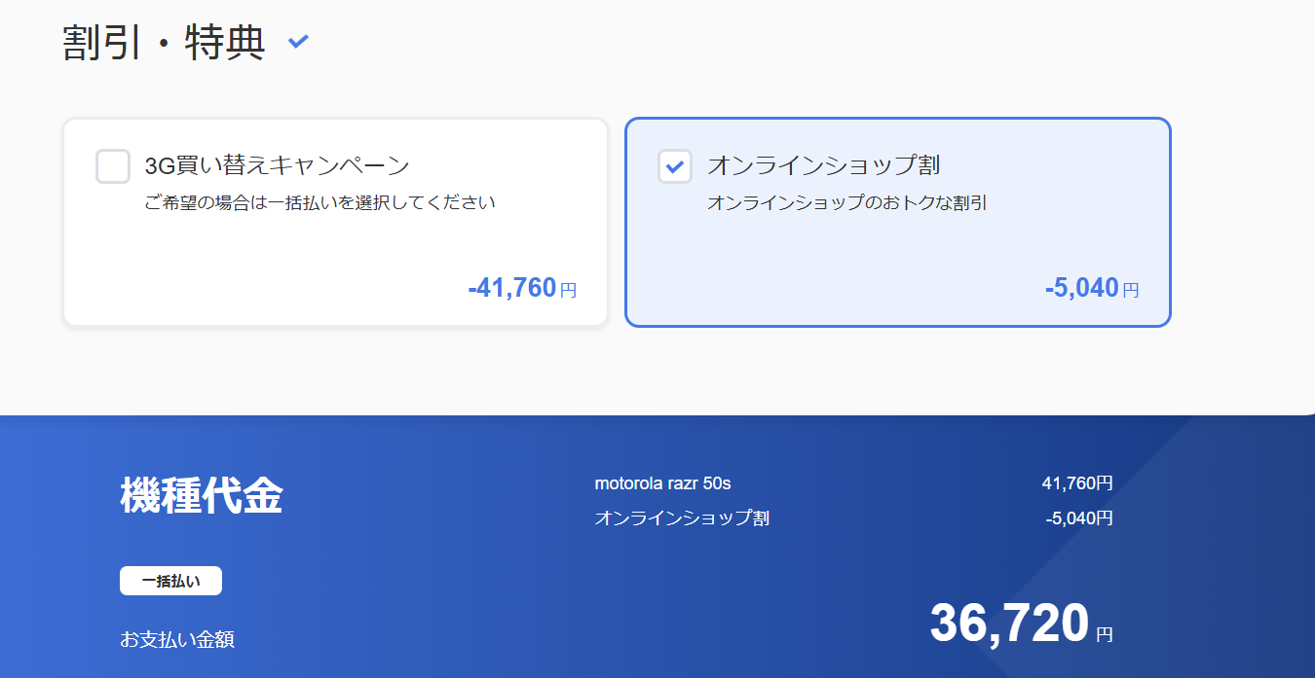Screen dimensions: 1315x678
Task: Click the 円 symbol beside 36,720 total
Action: click(1104, 635)
